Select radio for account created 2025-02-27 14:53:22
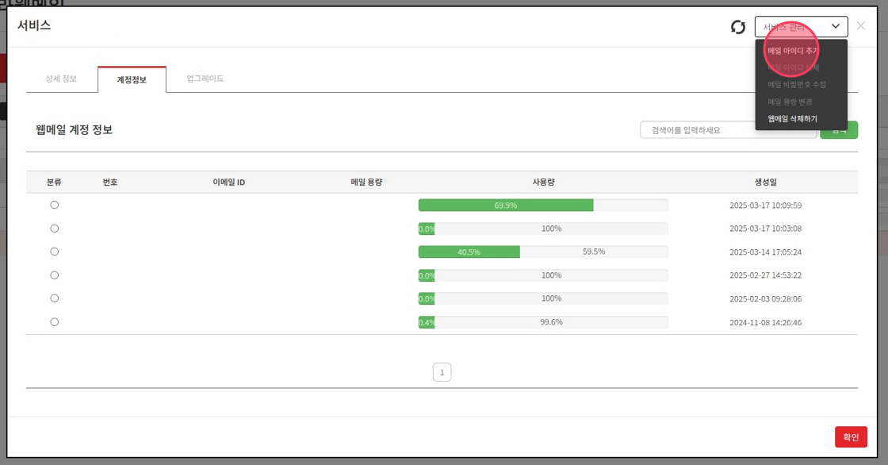This screenshot has height=465, width=888. (x=55, y=275)
